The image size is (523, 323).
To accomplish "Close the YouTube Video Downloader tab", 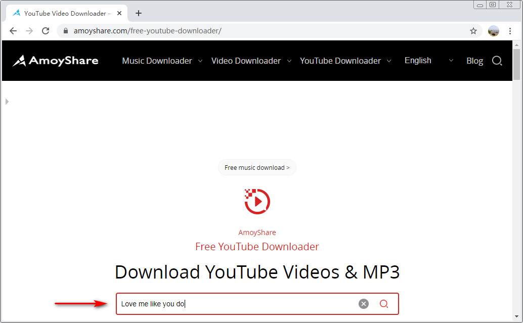I will tap(119, 13).
